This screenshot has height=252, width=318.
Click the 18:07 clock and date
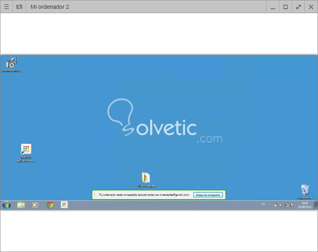click(x=304, y=205)
